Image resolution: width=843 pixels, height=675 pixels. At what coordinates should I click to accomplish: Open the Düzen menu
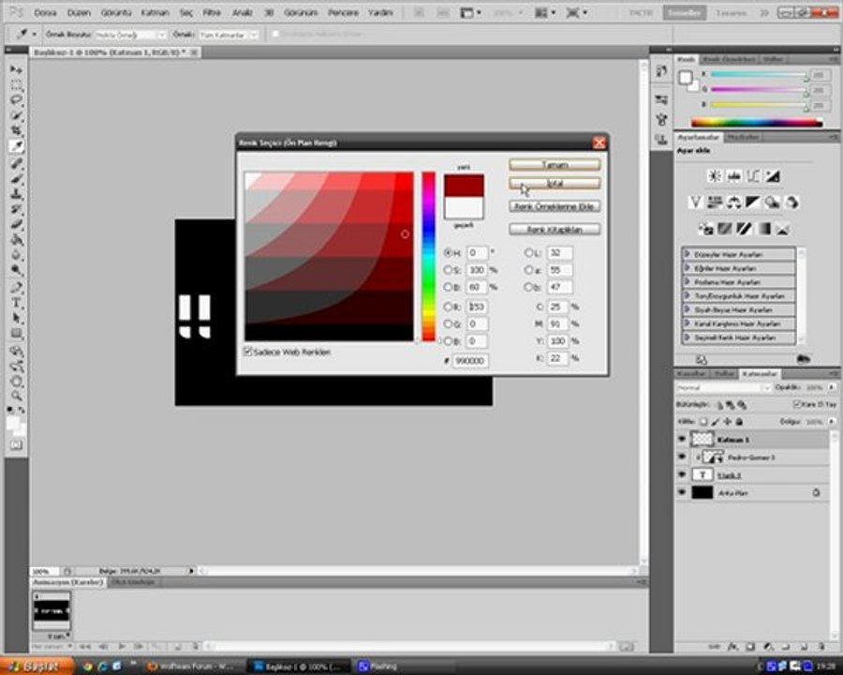coord(79,12)
